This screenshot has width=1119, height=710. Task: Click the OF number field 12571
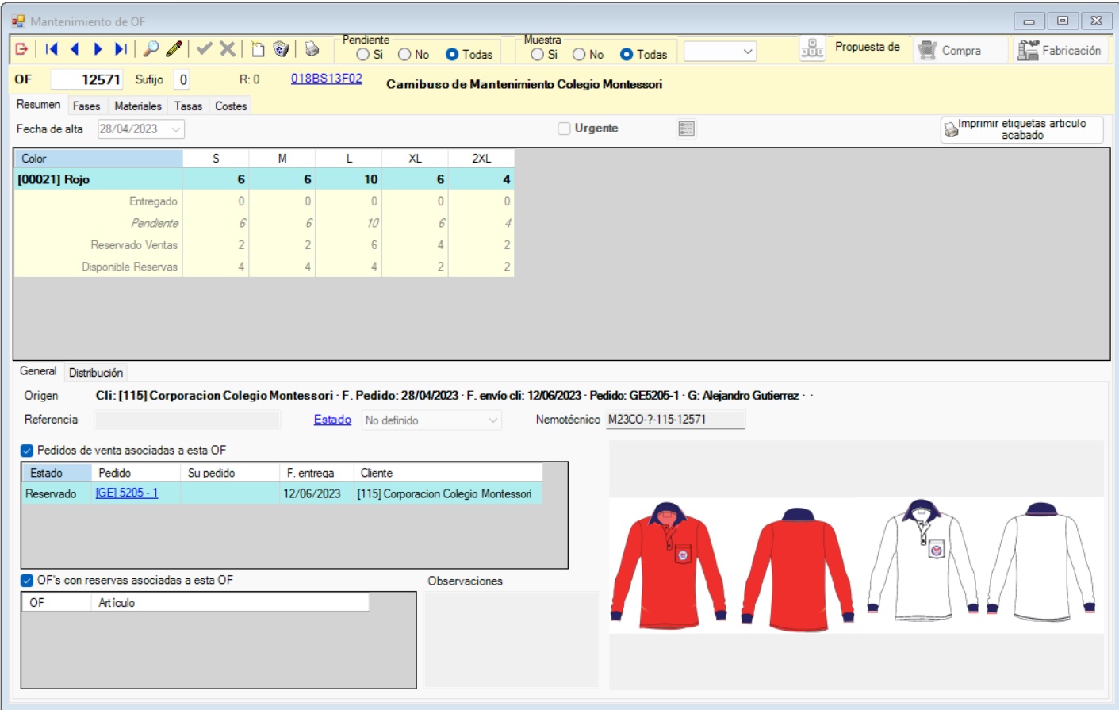pos(87,80)
